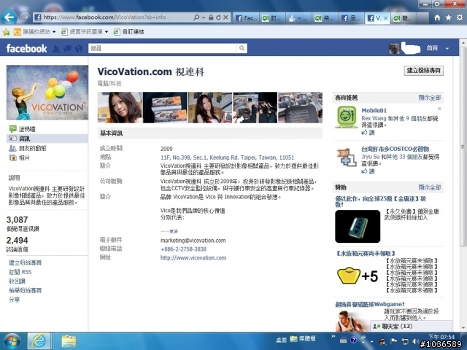The width and height of the screenshot is (467, 350).
Task: Click the lock security icon in address bar
Action: point(211,17)
